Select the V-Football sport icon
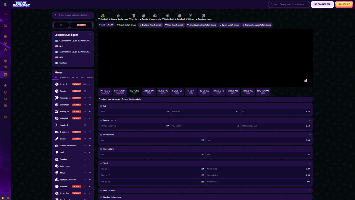The height and width of the screenshot is (200, 355). [103, 15]
